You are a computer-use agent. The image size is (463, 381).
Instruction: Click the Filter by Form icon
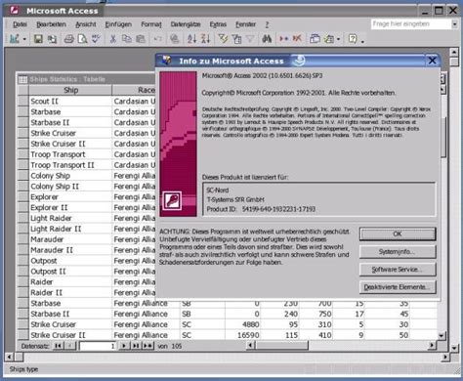(x=236, y=39)
